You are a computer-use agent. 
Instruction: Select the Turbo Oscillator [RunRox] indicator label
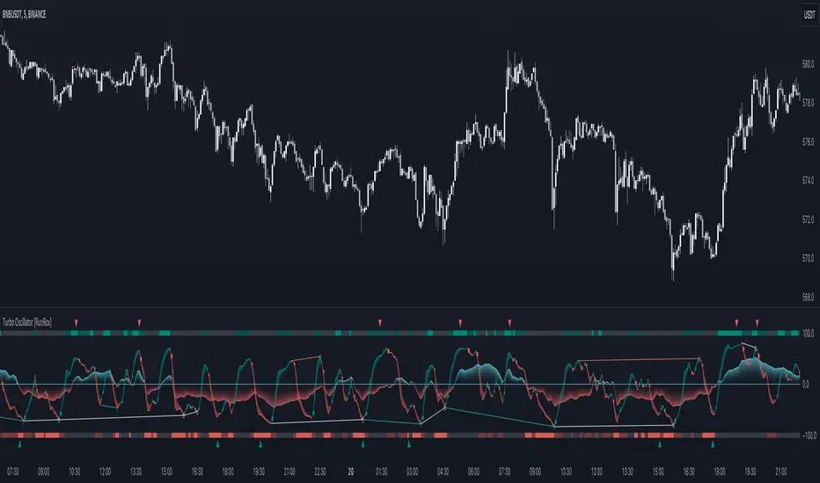27,322
